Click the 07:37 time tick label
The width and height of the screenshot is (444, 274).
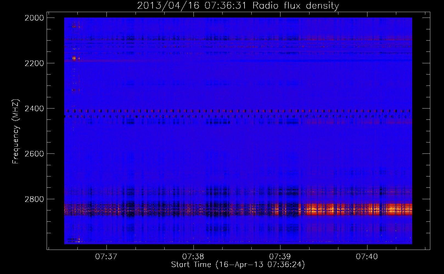[106, 257]
